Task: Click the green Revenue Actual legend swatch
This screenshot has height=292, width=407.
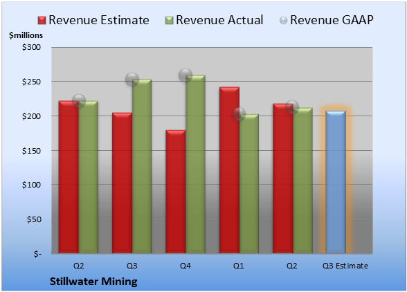Action: 169,21
